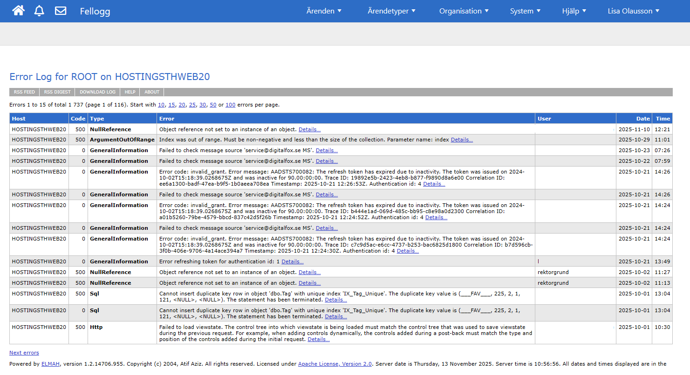Click the RSS FEED toolbar button
Viewport: 690px width, 375px height.
pyautogui.click(x=24, y=92)
